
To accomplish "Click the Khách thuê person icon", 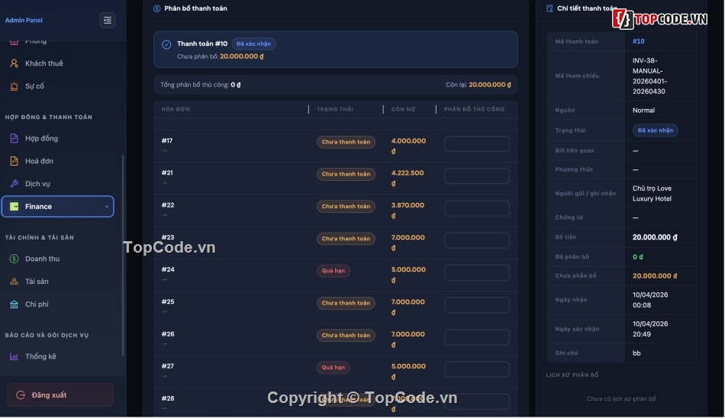I will coord(14,63).
